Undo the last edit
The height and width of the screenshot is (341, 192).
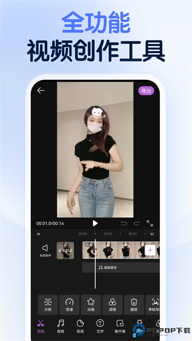[x=124, y=223]
